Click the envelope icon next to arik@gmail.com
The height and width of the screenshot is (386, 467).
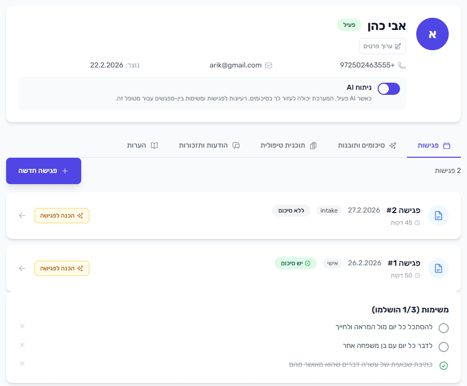(x=269, y=65)
